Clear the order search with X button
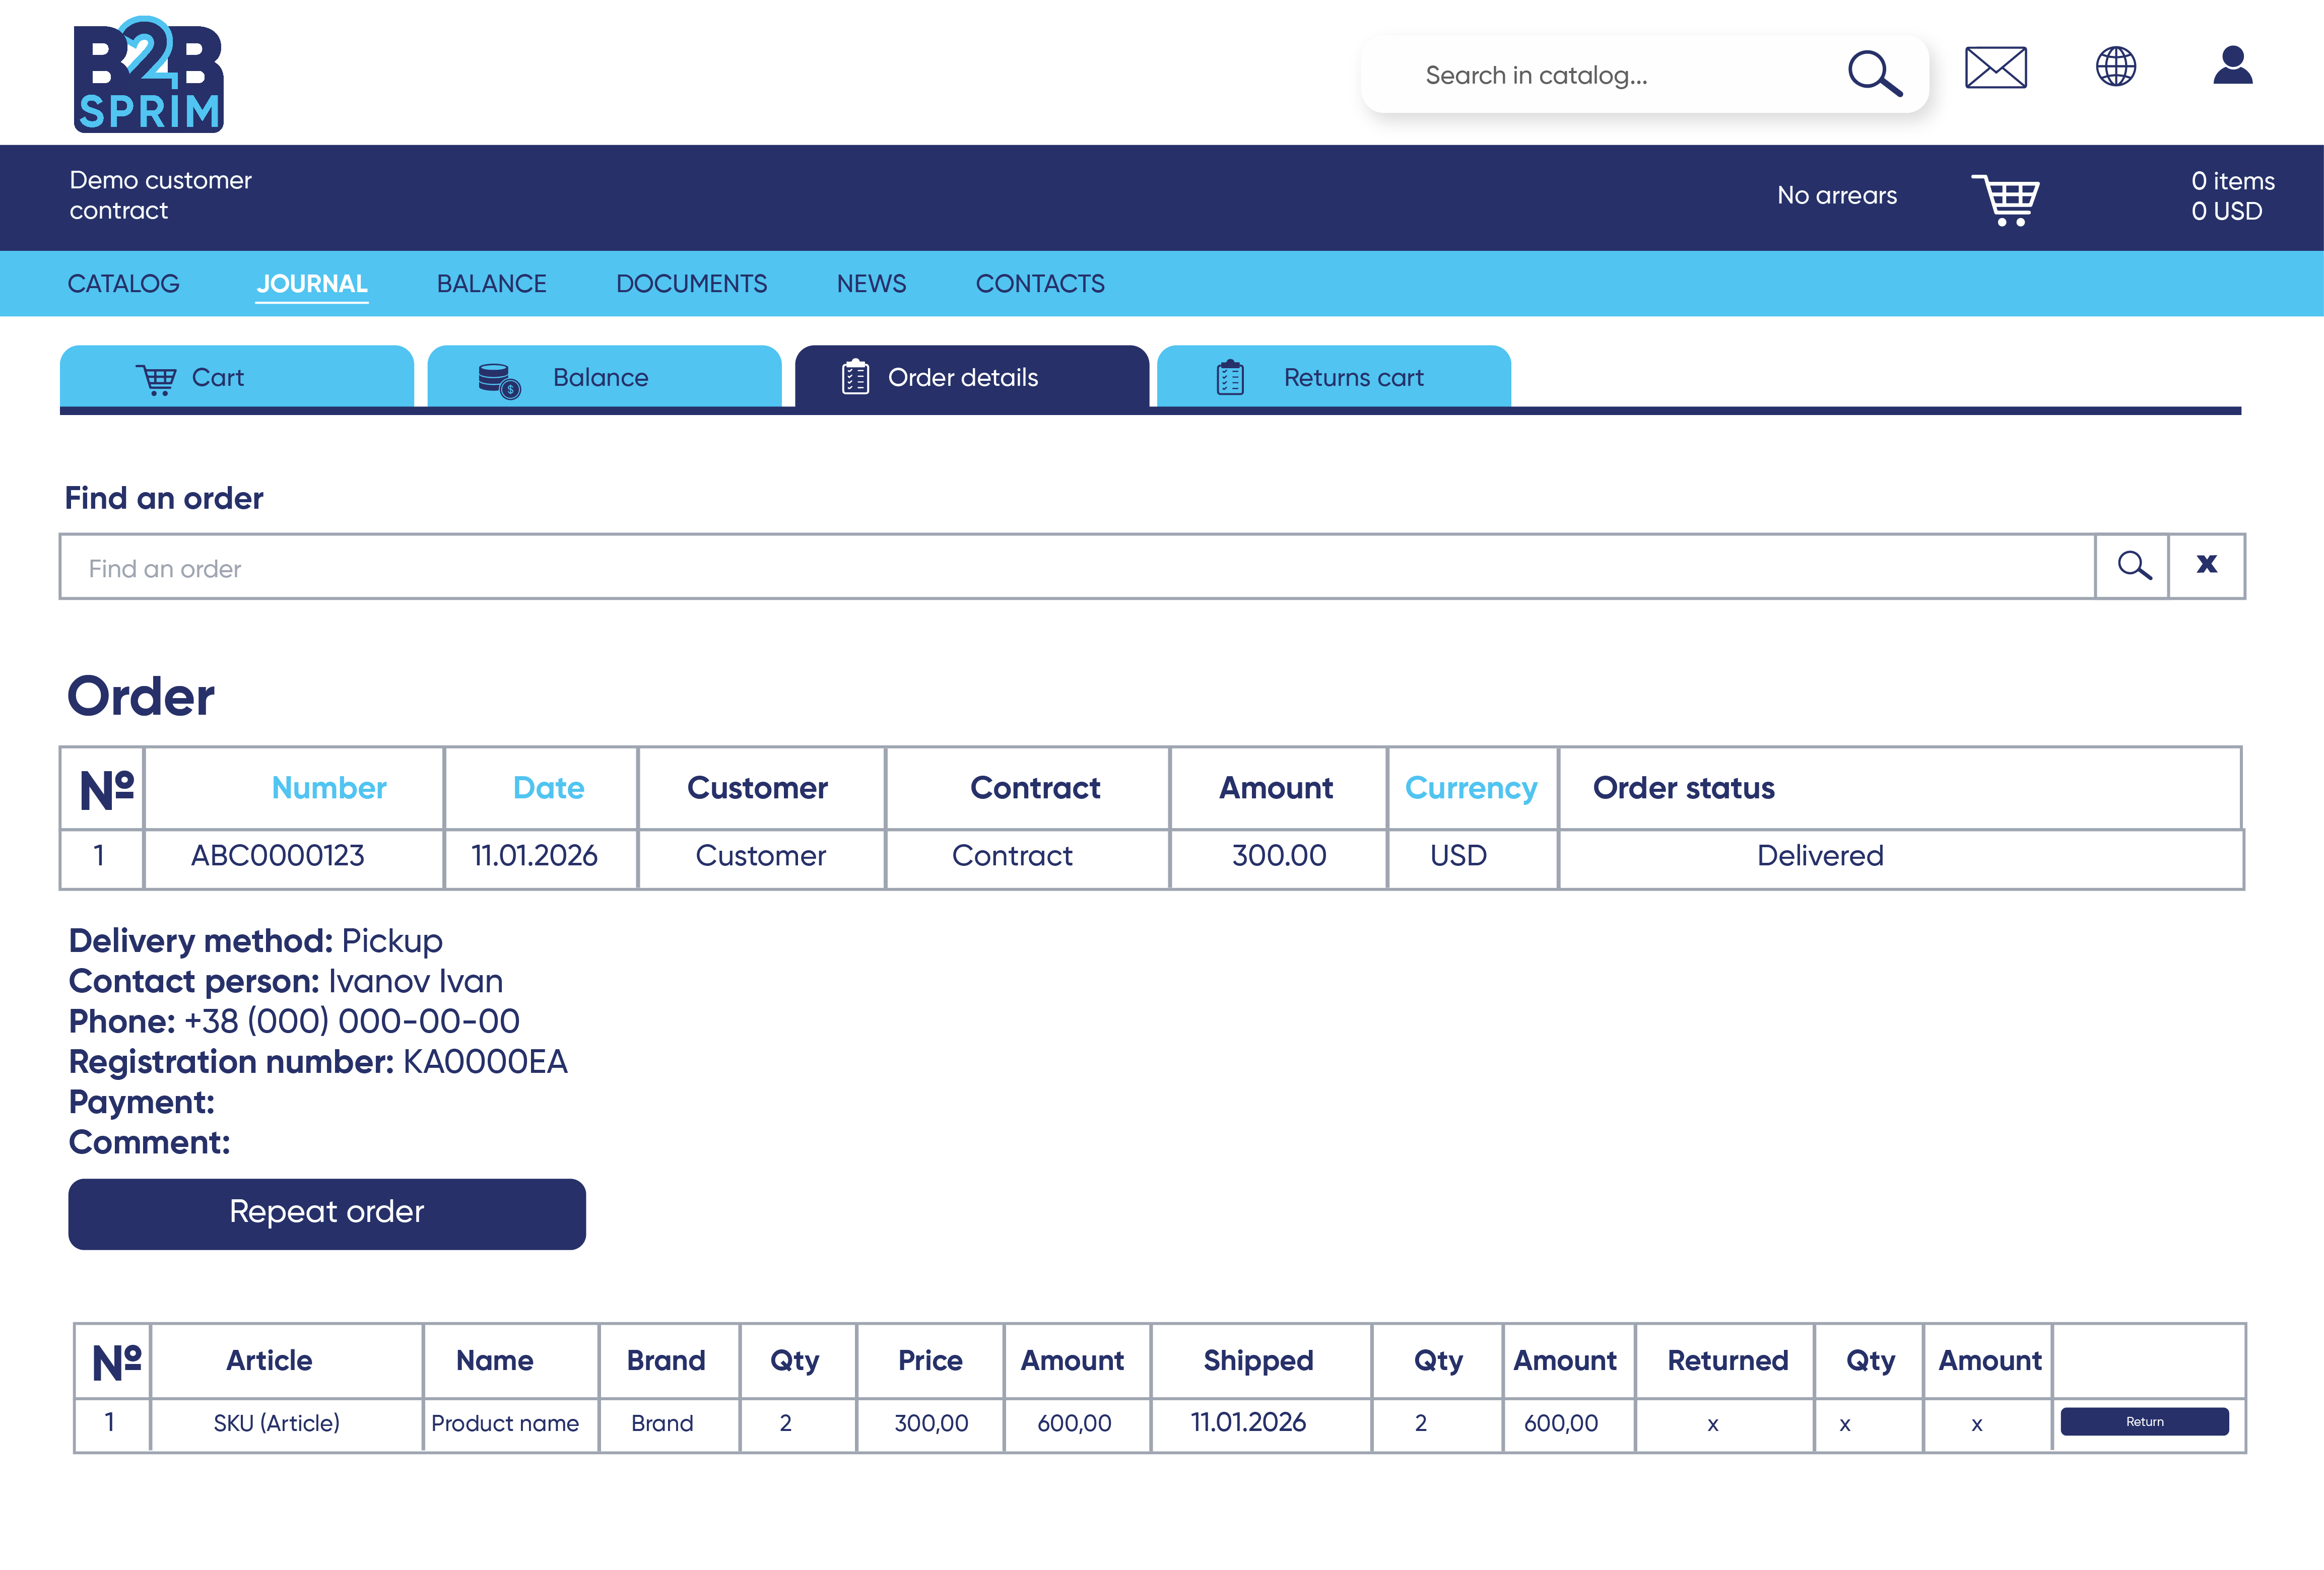 tap(2207, 566)
